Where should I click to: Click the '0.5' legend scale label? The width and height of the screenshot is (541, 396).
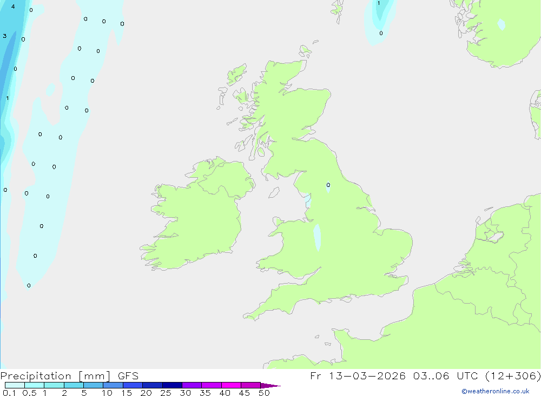tap(29, 393)
